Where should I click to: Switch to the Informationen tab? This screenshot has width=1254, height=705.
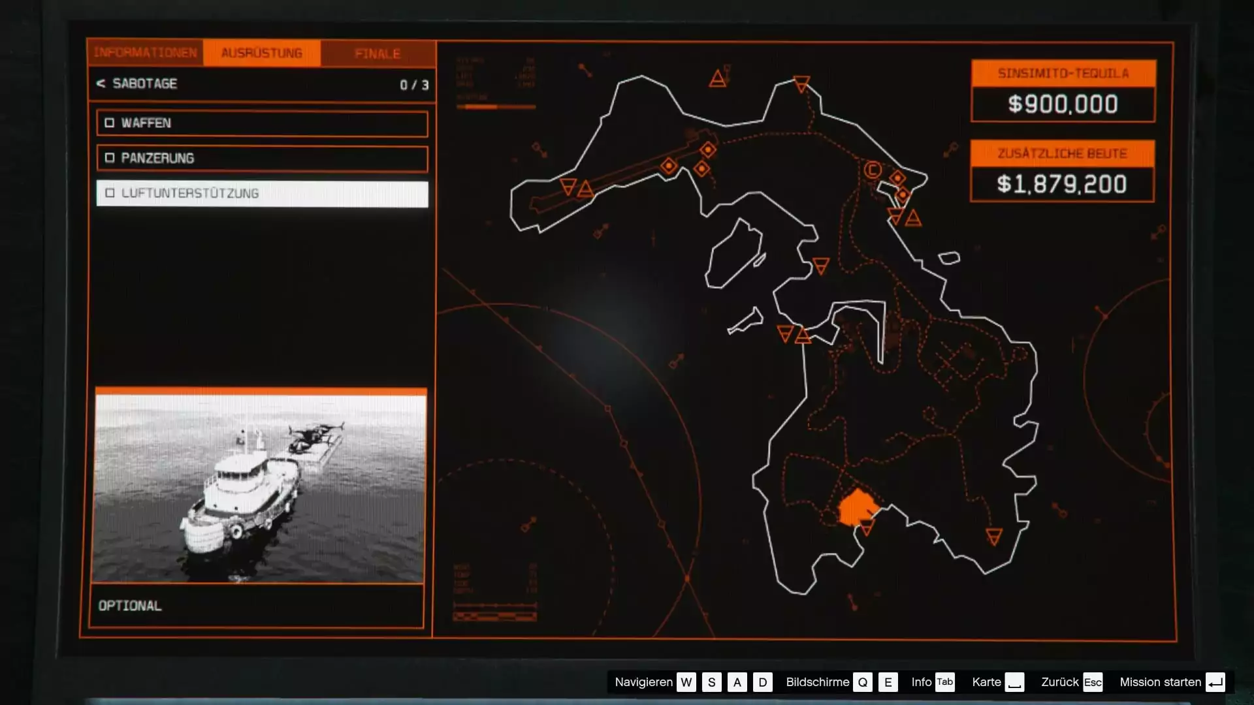[145, 53]
